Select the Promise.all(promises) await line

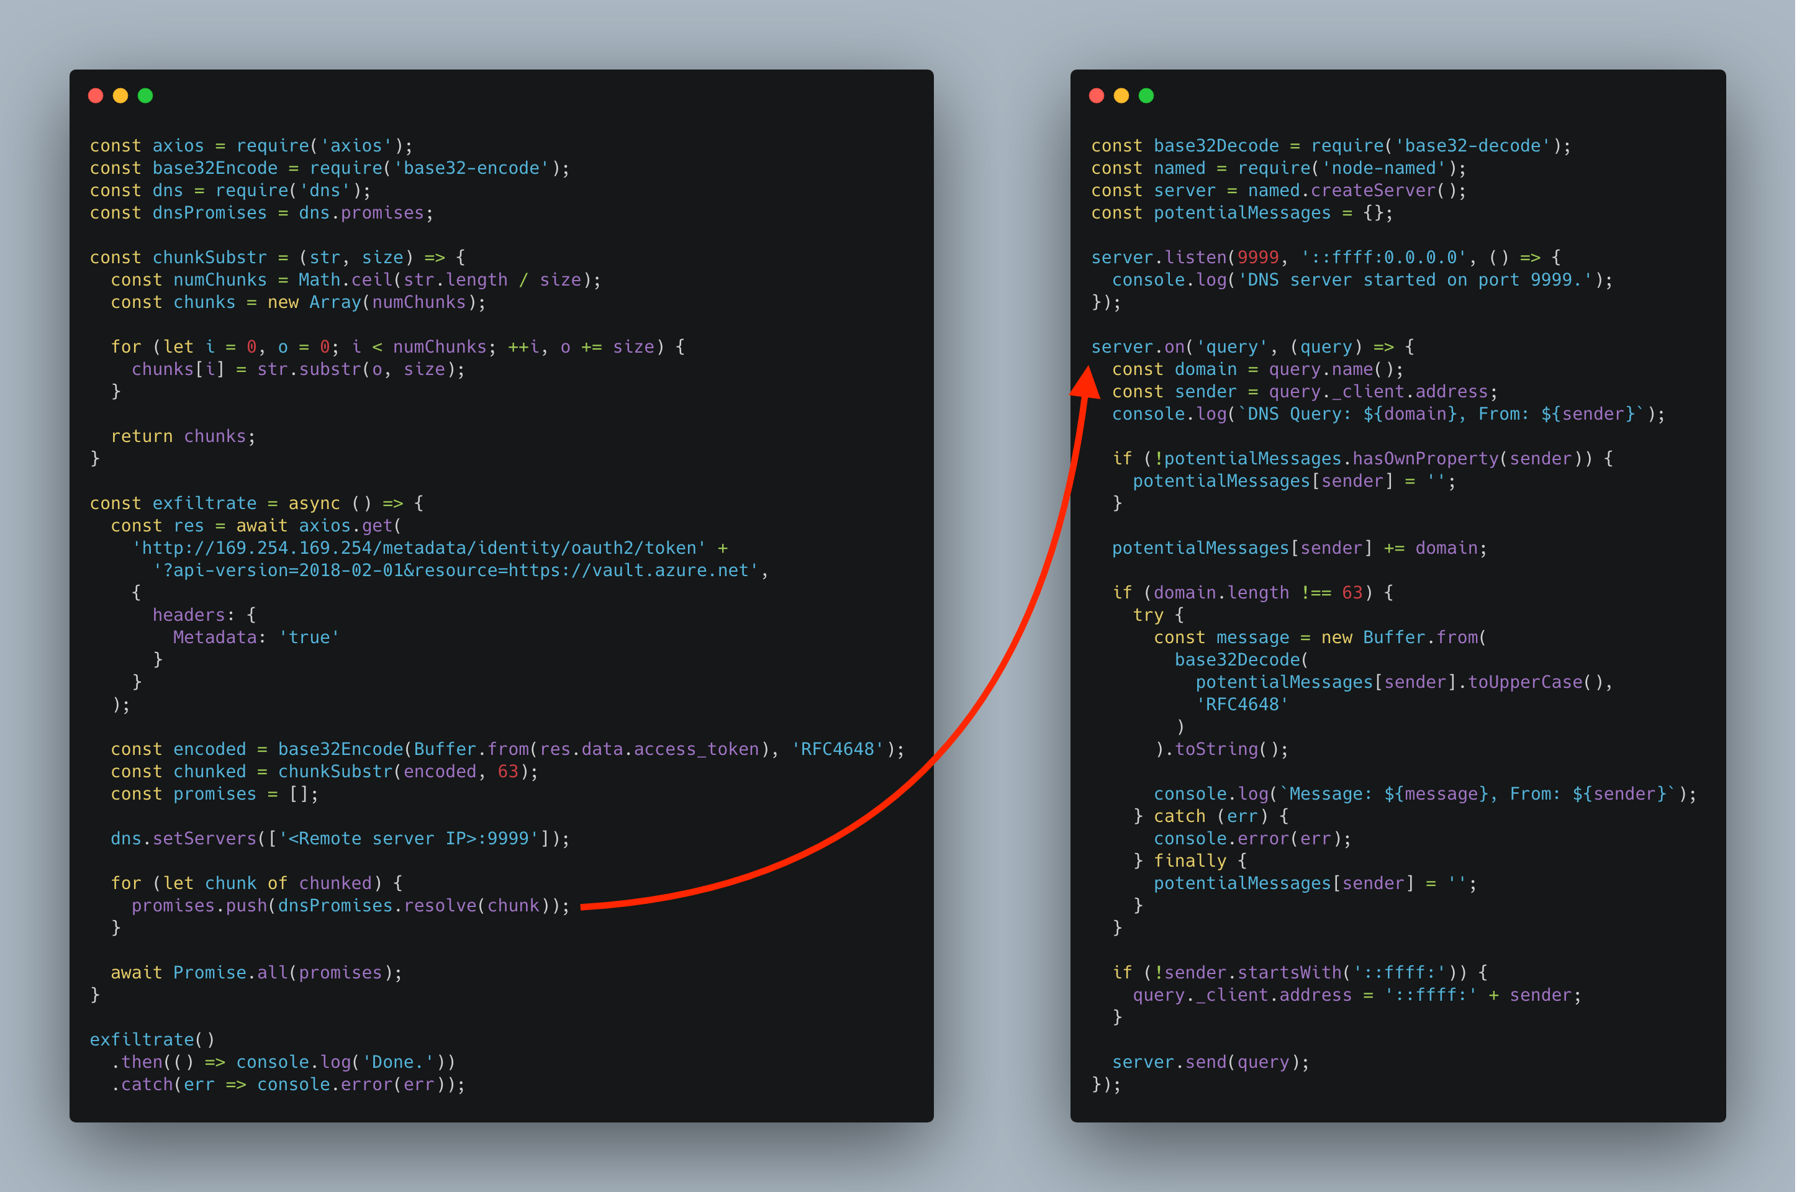[x=256, y=972]
